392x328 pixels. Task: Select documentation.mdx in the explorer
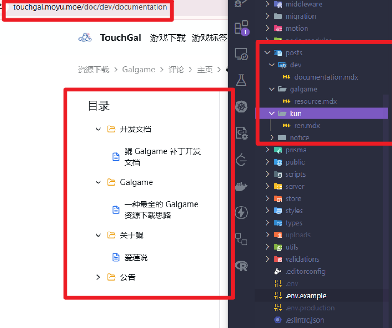(326, 77)
